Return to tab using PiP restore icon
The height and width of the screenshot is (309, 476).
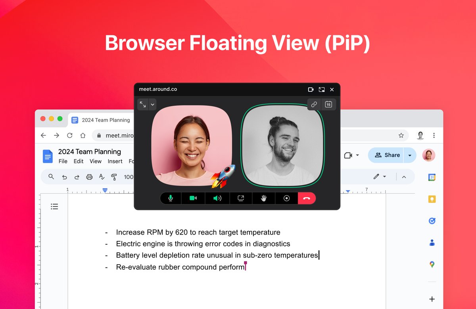(322, 90)
